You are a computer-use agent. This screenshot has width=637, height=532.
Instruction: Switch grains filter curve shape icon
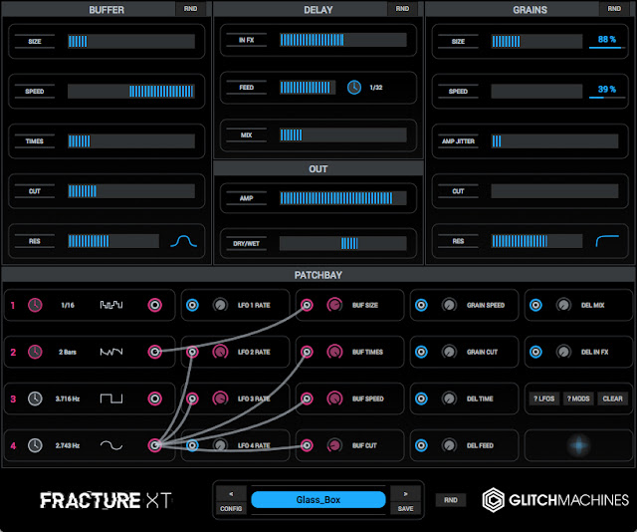coord(607,241)
